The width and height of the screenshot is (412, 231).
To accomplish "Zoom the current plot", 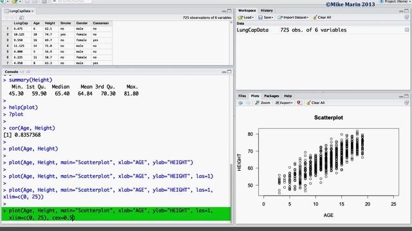I will [263, 103].
